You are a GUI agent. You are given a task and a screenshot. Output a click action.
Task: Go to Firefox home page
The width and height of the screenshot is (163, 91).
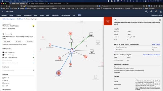[9, 6]
